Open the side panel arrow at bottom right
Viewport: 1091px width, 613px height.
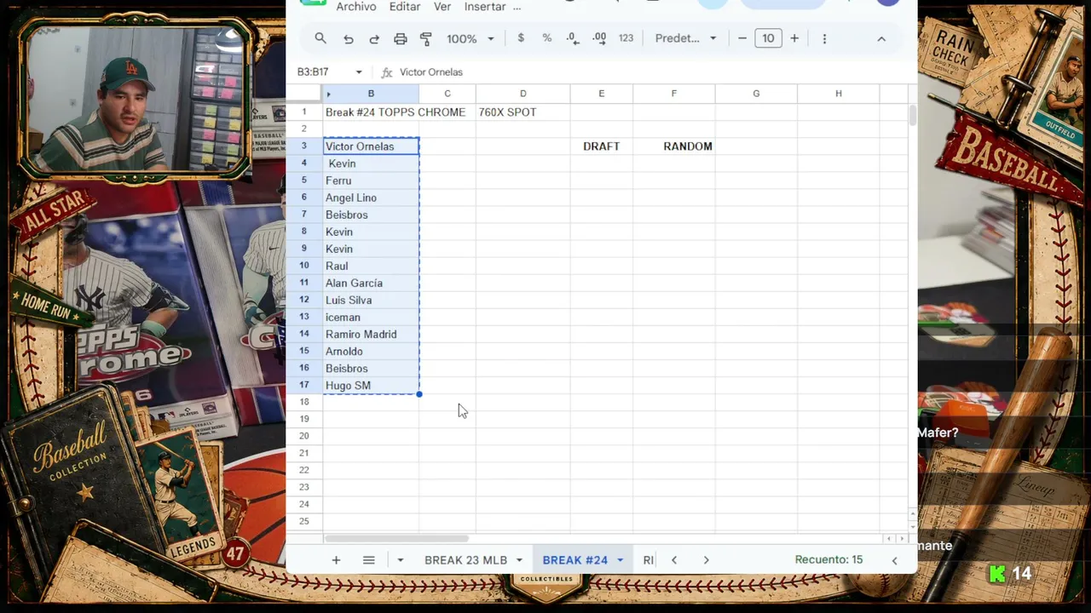click(894, 560)
